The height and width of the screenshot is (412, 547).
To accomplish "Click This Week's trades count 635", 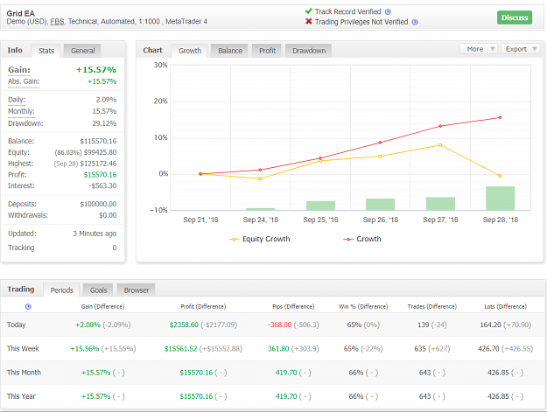I will pyautogui.click(x=420, y=348).
